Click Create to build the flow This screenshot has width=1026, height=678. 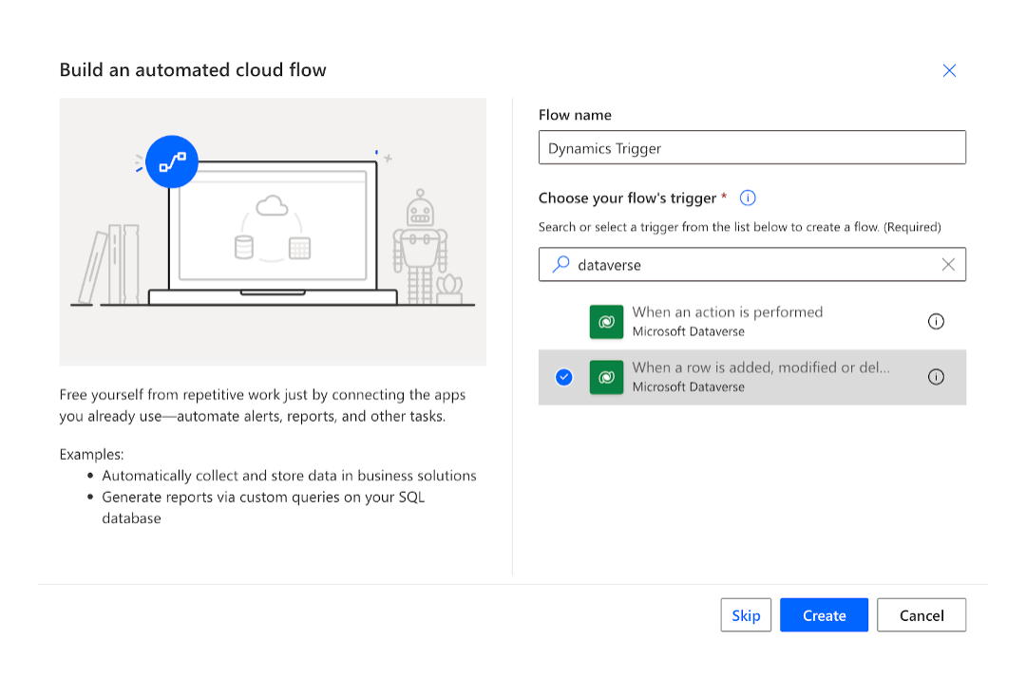(824, 615)
